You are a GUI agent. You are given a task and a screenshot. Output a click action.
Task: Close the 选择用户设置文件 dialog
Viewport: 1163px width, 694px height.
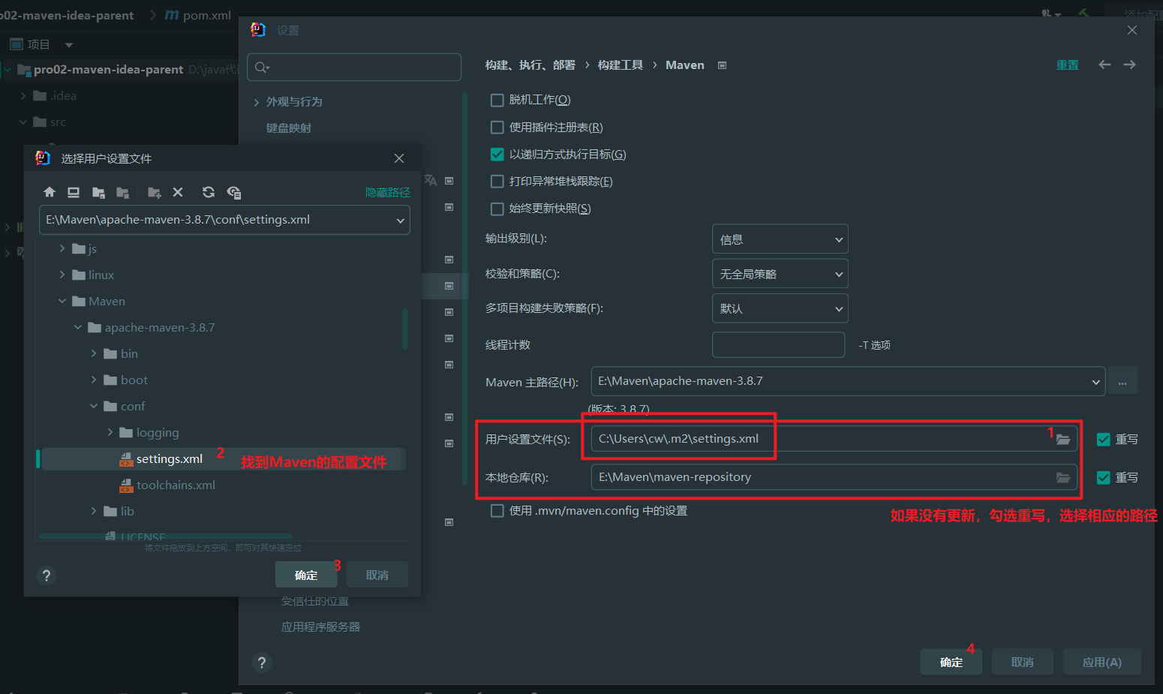(x=399, y=158)
